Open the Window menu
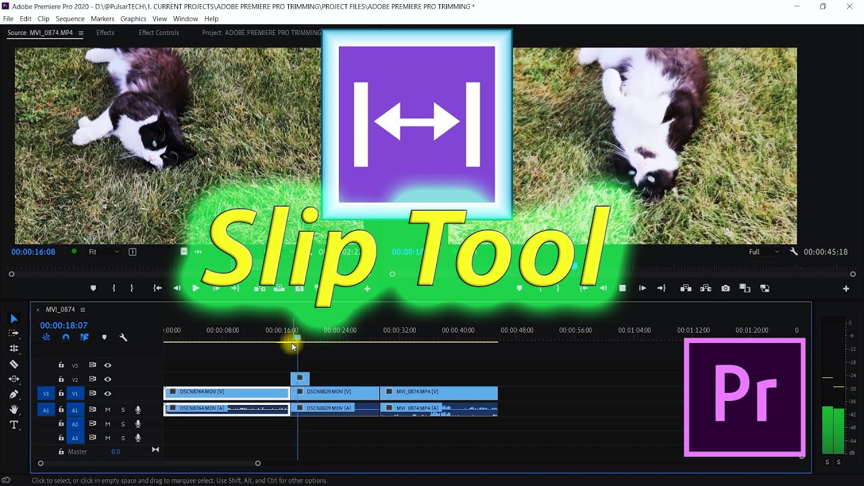This screenshot has width=864, height=486. (185, 19)
